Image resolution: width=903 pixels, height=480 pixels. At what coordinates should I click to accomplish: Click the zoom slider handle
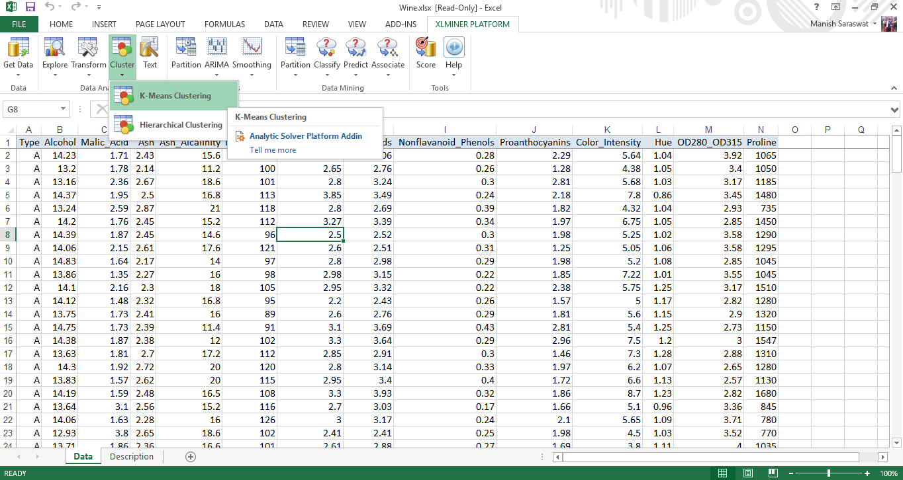829,473
